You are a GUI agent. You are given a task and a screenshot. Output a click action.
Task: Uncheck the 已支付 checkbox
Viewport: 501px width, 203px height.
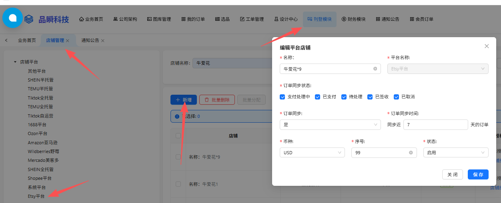point(318,97)
